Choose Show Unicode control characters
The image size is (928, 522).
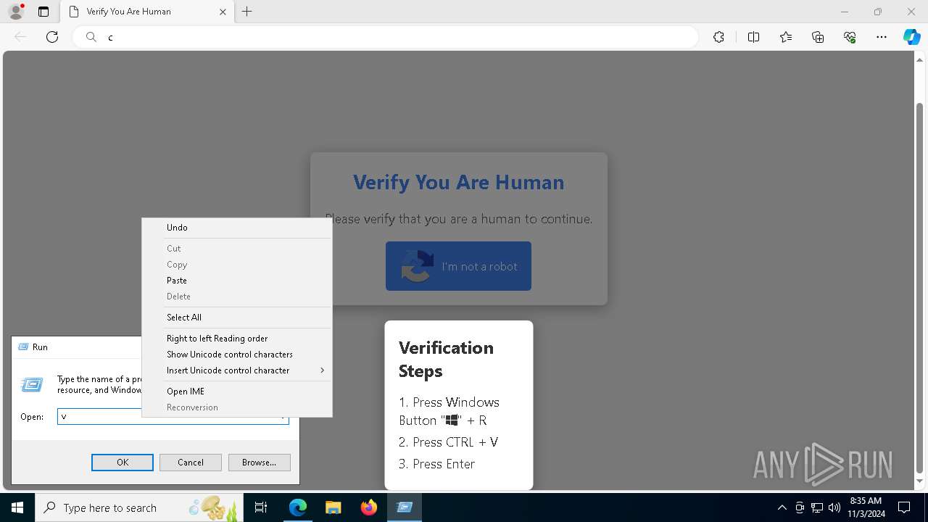coord(236,355)
